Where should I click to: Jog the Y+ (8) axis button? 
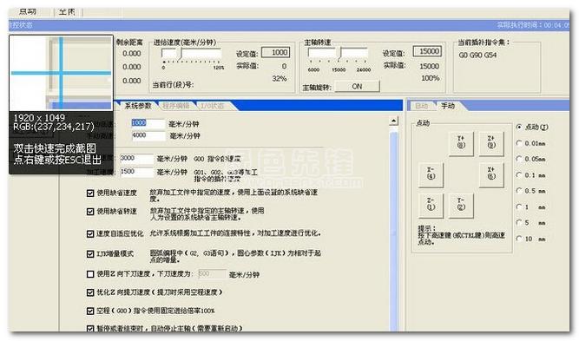click(x=461, y=143)
